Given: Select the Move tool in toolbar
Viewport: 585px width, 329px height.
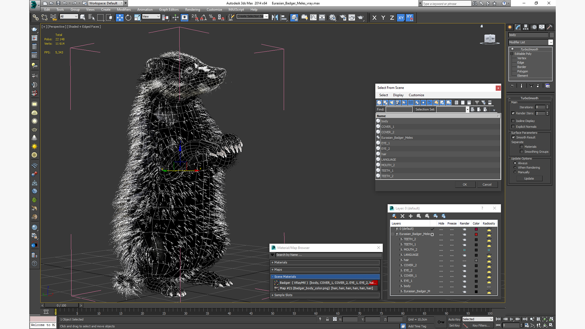Looking at the screenshot, I should (119, 18).
